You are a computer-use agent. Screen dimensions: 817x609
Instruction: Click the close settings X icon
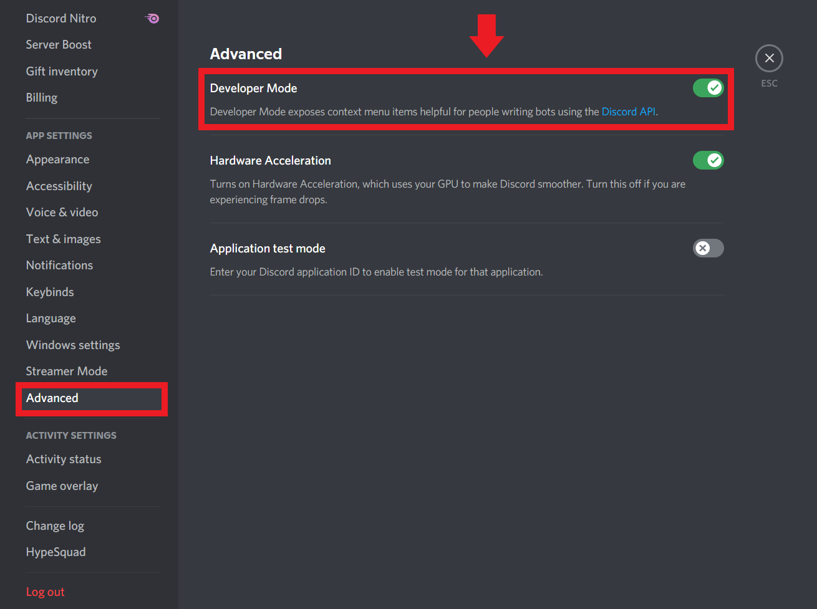[769, 57]
